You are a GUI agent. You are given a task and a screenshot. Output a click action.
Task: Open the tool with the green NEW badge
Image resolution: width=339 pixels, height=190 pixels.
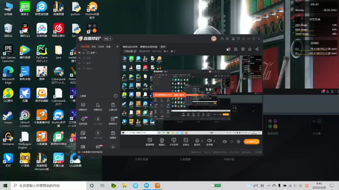point(113,121)
